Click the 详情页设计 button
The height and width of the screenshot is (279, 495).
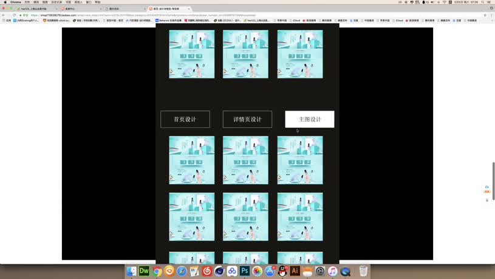point(247,119)
